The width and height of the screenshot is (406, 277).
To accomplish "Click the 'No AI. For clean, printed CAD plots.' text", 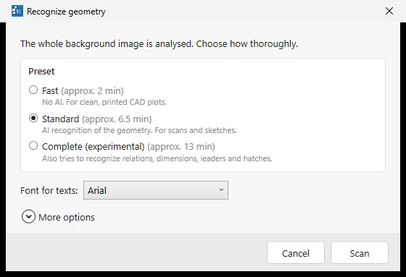I will [104, 102].
